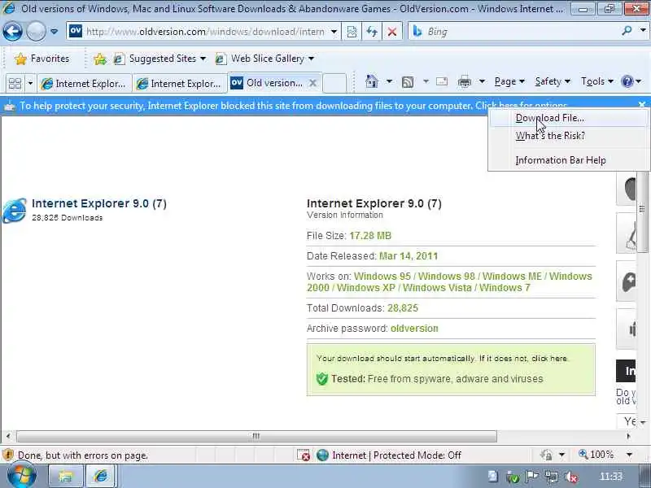Open a blank new tab

point(334,84)
